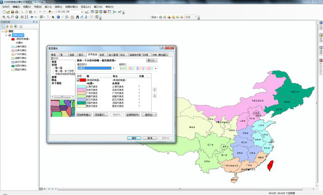
Task: Click the Cancel button in layer properties
Action: 150,138
